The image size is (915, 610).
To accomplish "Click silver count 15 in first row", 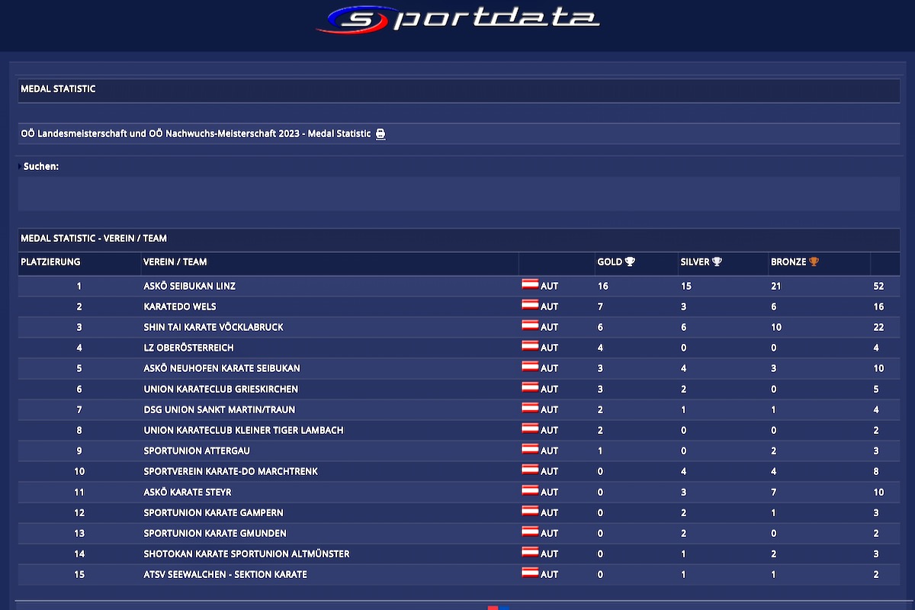I will 685,287.
